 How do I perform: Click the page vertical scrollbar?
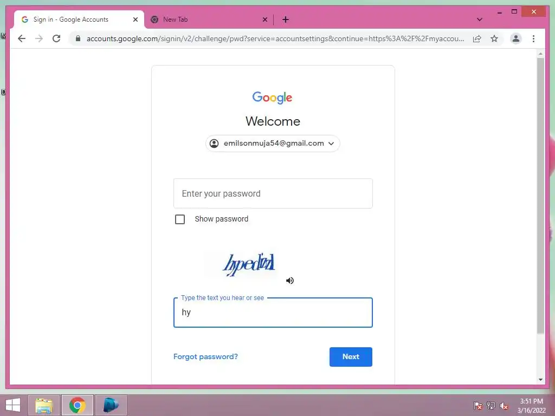tap(540, 196)
